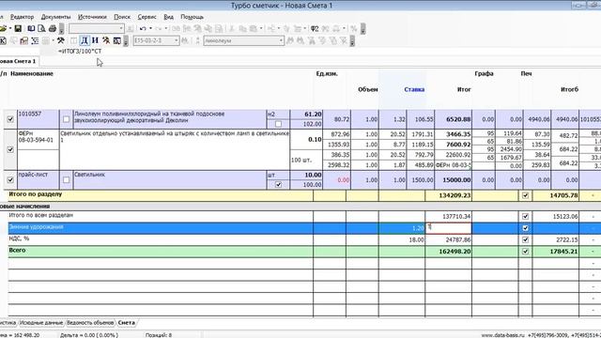601x338 pixels.
Task: Click the overflow chevron after the printer icon
Action: coord(61,28)
